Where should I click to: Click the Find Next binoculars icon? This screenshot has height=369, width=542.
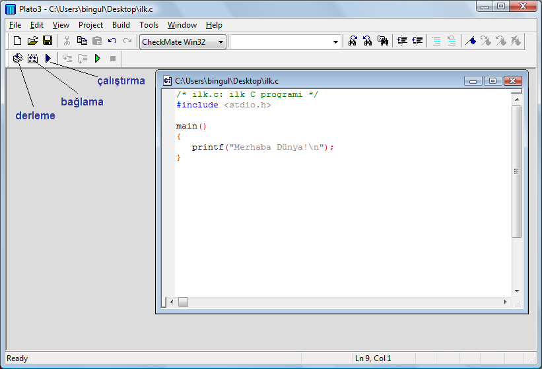coord(353,41)
